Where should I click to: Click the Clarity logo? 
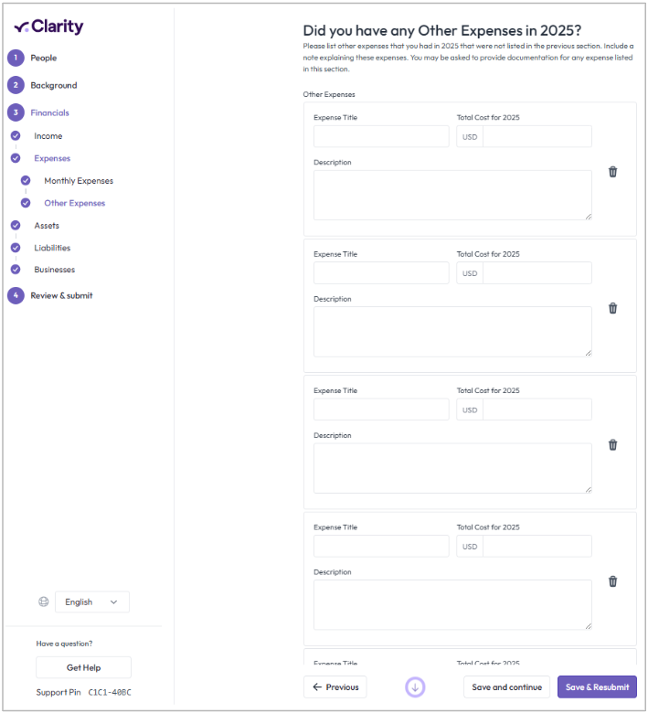point(49,27)
